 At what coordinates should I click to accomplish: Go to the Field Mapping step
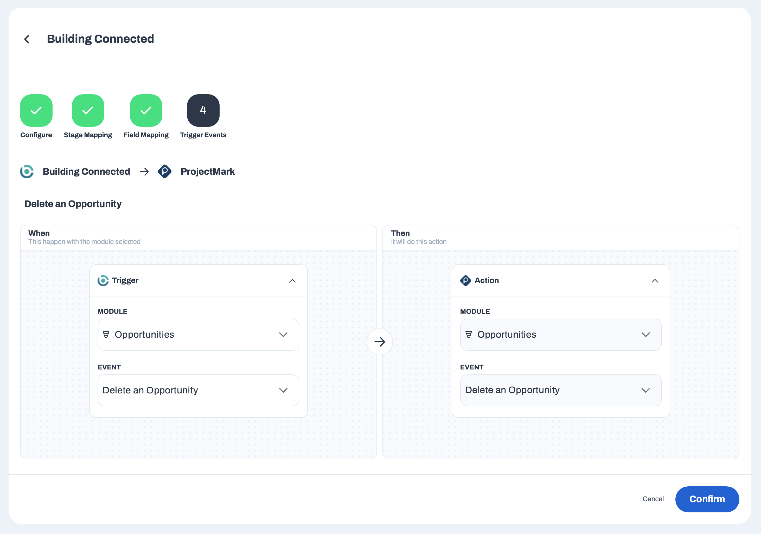(146, 110)
